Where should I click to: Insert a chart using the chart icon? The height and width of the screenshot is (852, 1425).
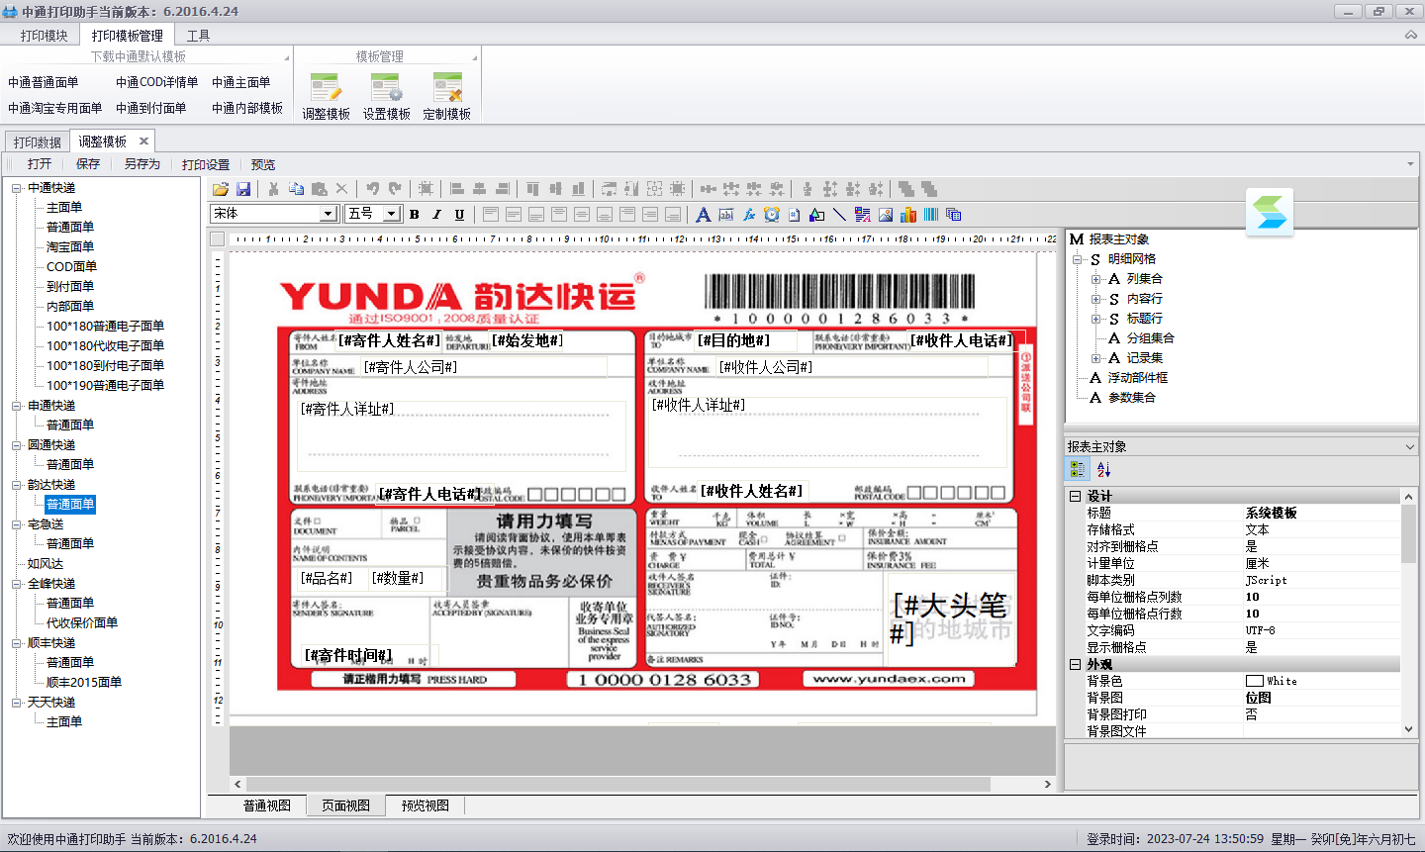(x=907, y=215)
